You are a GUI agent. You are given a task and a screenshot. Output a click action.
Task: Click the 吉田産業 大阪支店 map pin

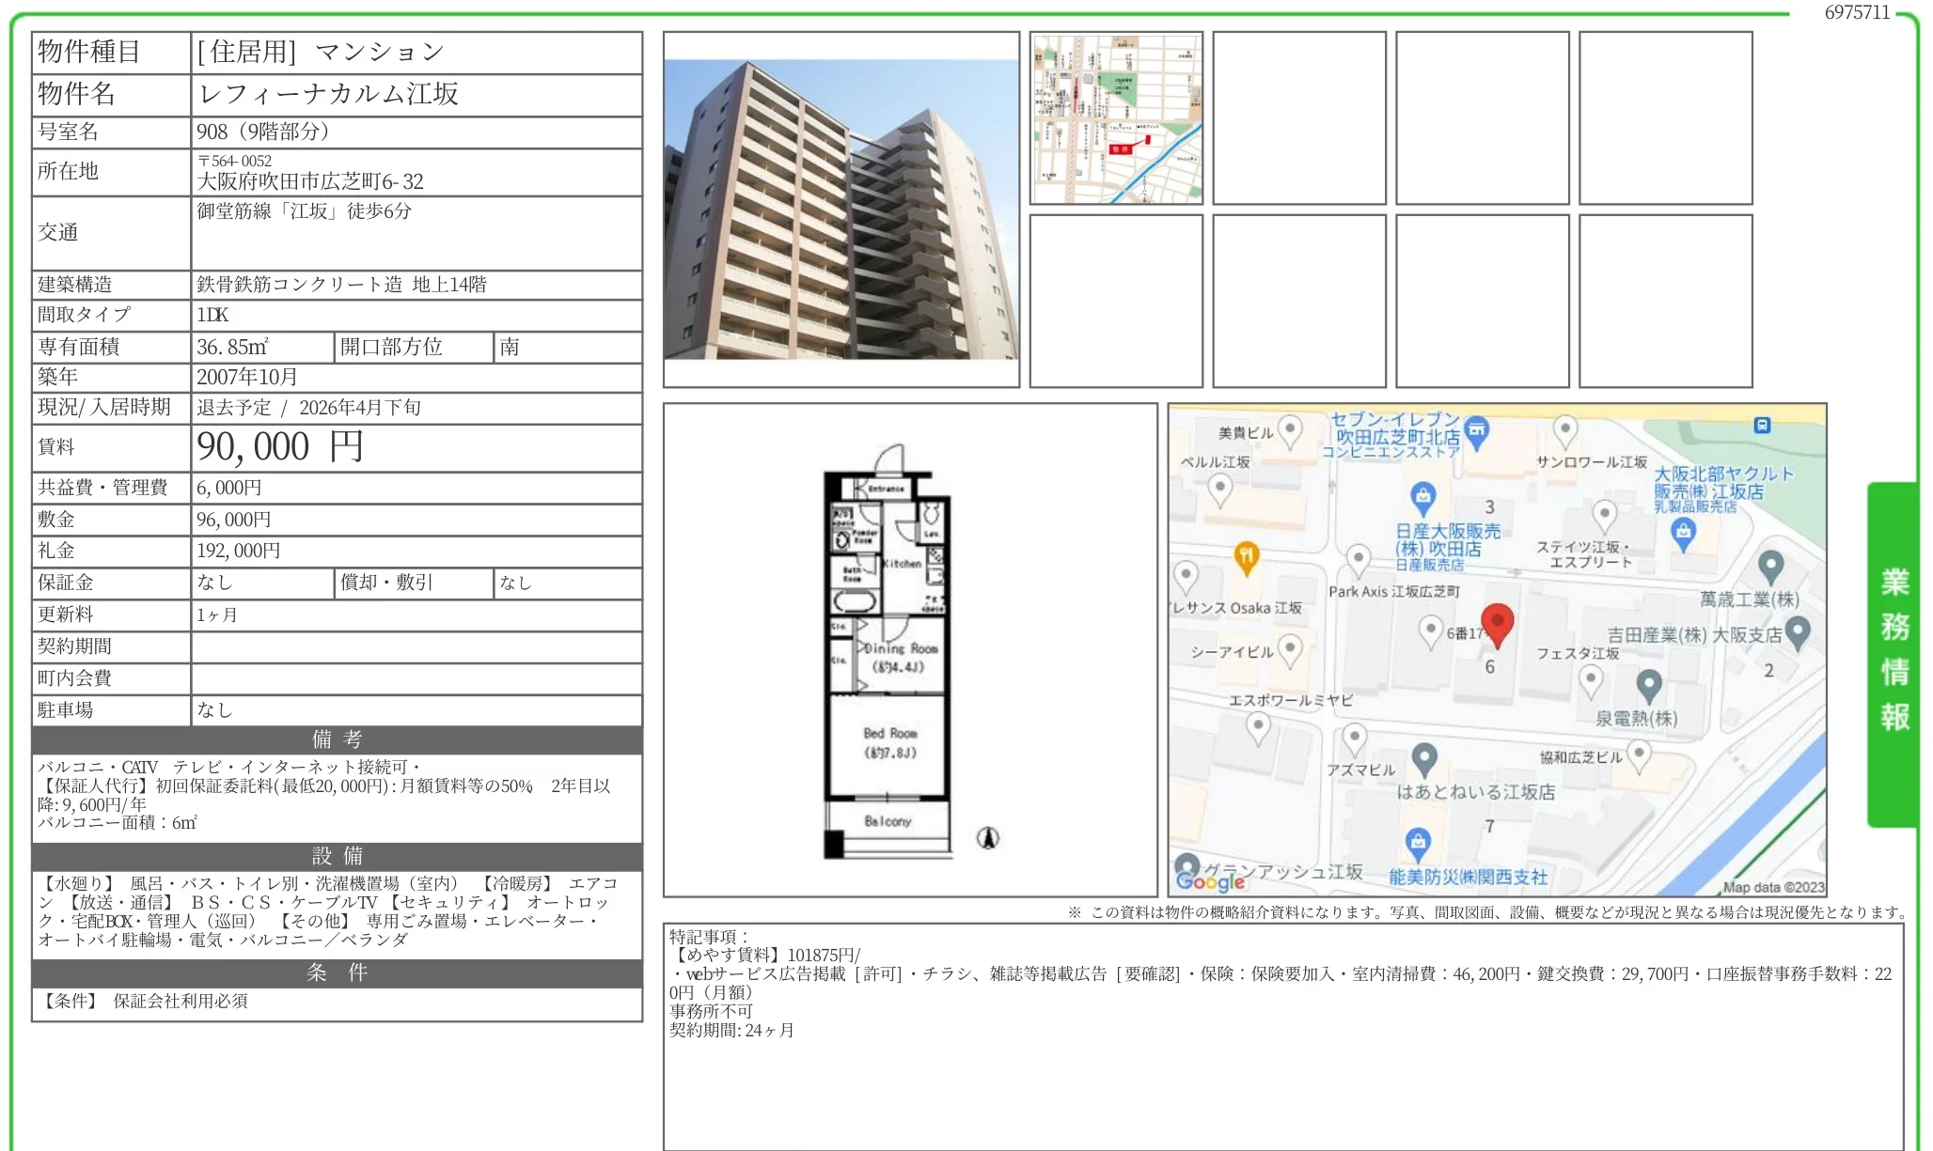coord(1797,631)
